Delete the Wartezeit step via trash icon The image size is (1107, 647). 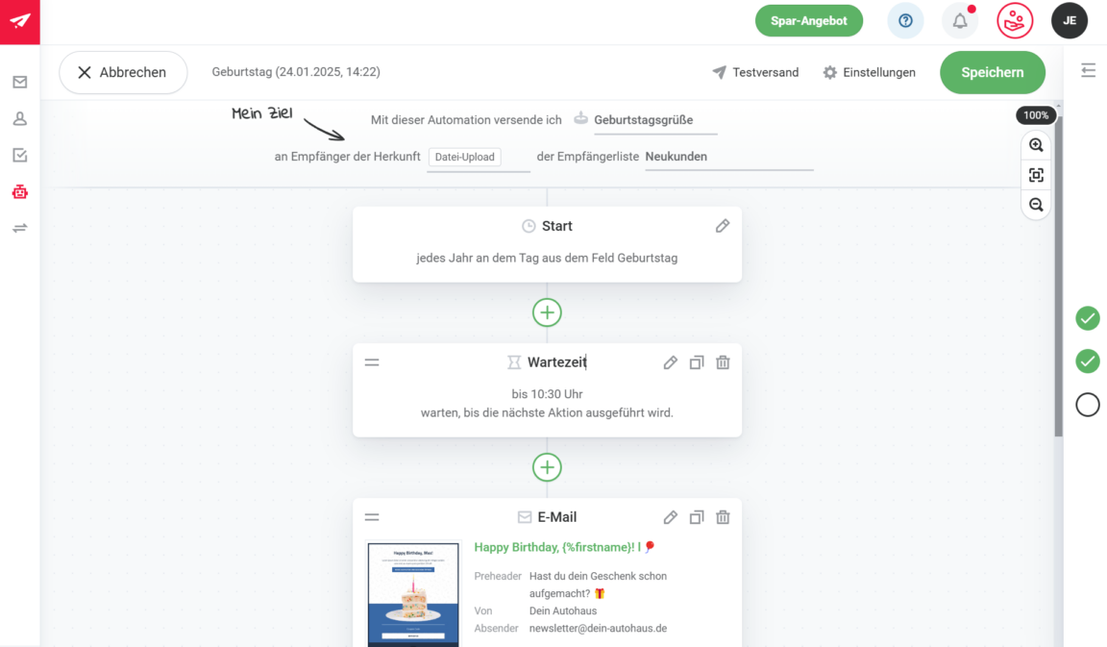pos(723,362)
